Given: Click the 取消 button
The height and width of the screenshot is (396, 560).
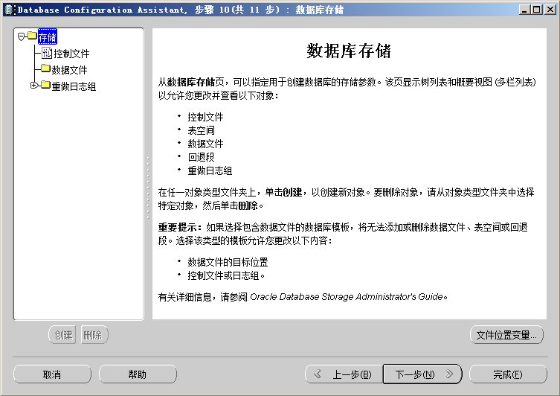Looking at the screenshot, I should click(x=52, y=374).
